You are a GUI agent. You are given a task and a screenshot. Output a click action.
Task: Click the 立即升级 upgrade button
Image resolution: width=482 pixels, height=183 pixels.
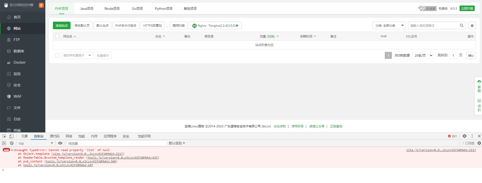tap(467, 8)
